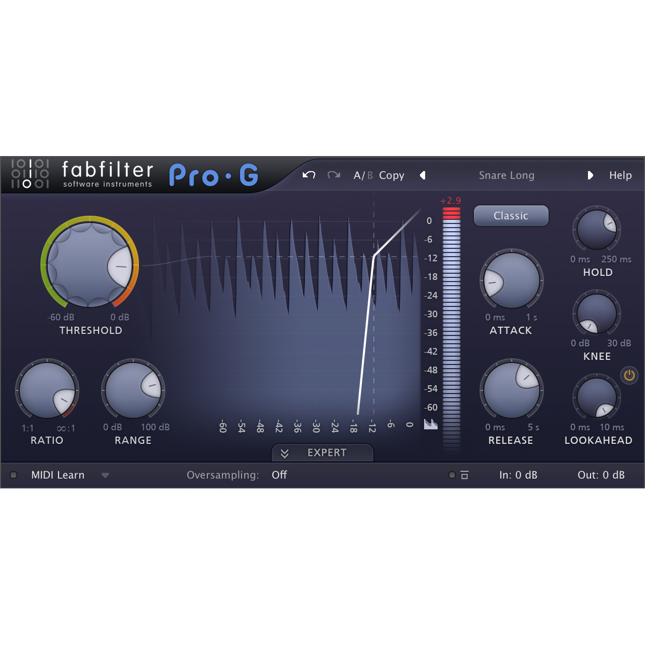Click the redo arrow icon
645x645 pixels.
click(x=333, y=175)
